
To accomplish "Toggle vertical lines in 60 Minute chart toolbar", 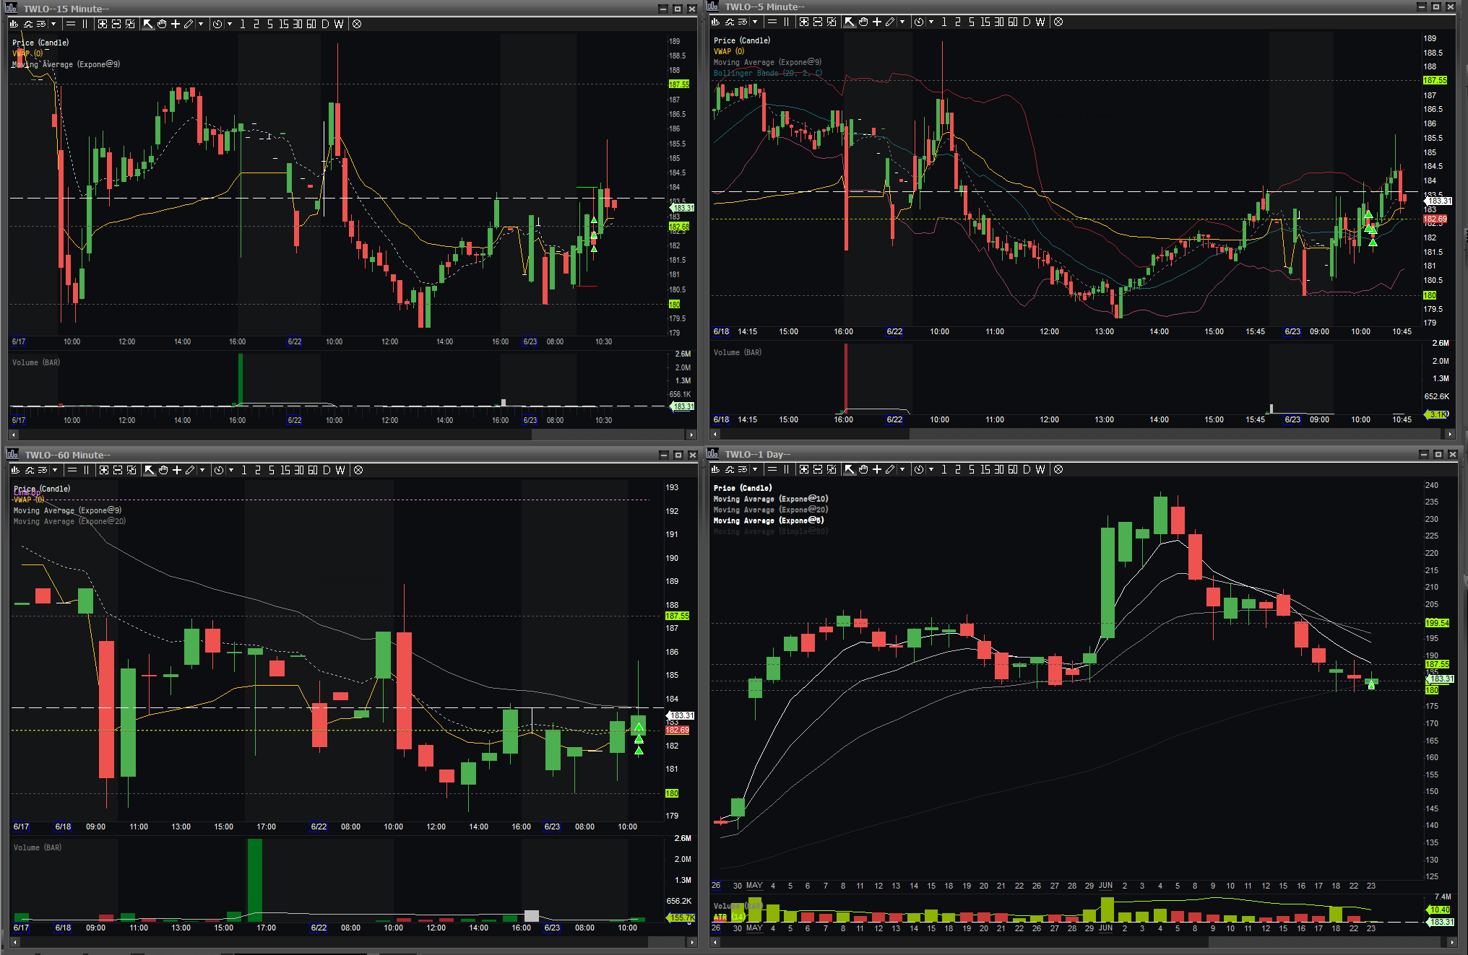I will pyautogui.click(x=86, y=470).
